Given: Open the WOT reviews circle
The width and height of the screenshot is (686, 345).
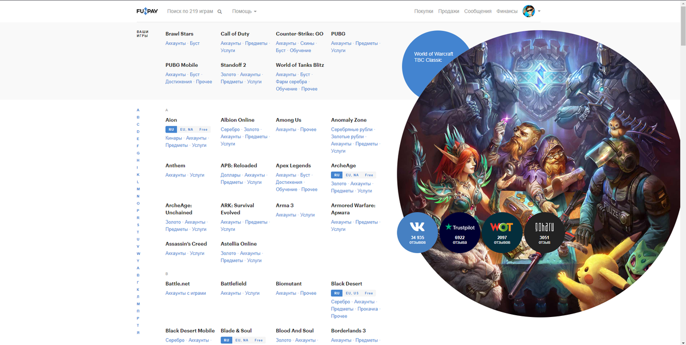Looking at the screenshot, I should coord(502,232).
